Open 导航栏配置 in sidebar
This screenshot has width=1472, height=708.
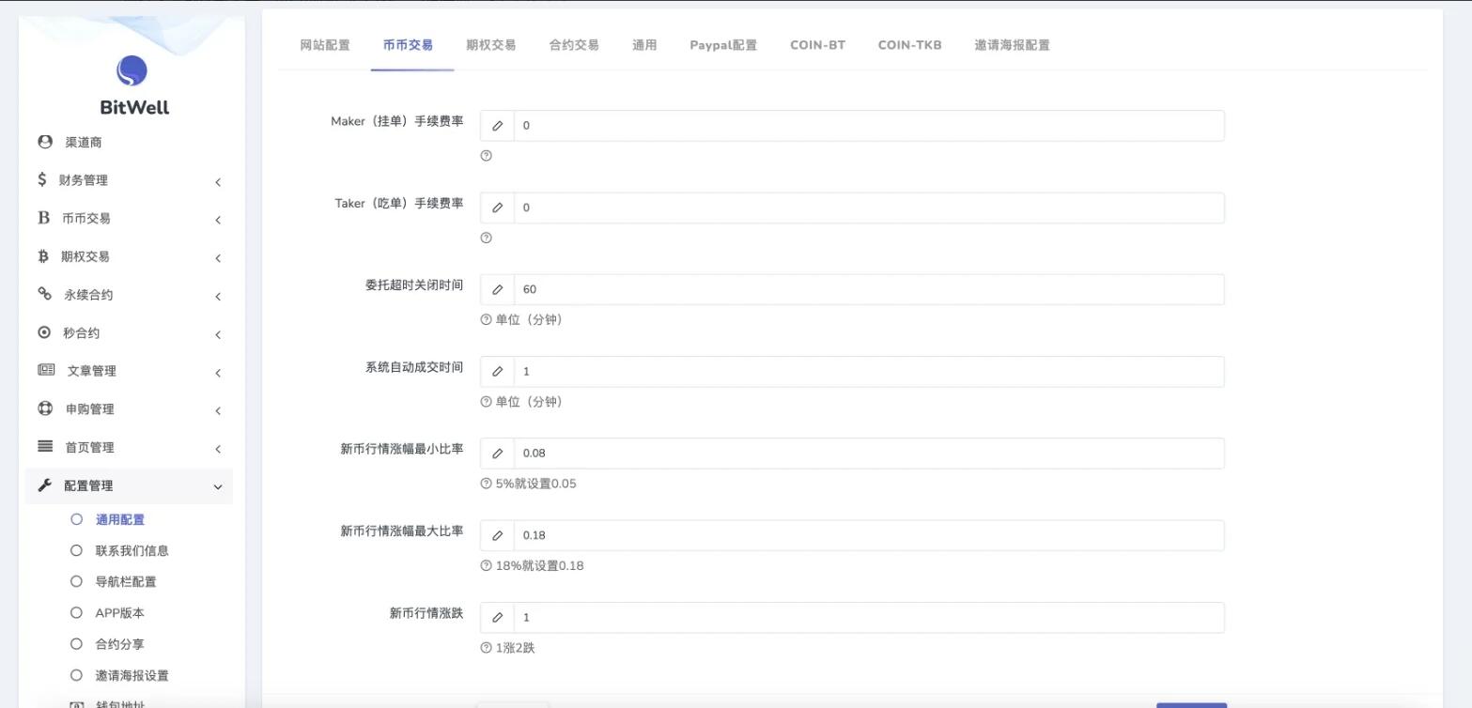[x=126, y=581]
